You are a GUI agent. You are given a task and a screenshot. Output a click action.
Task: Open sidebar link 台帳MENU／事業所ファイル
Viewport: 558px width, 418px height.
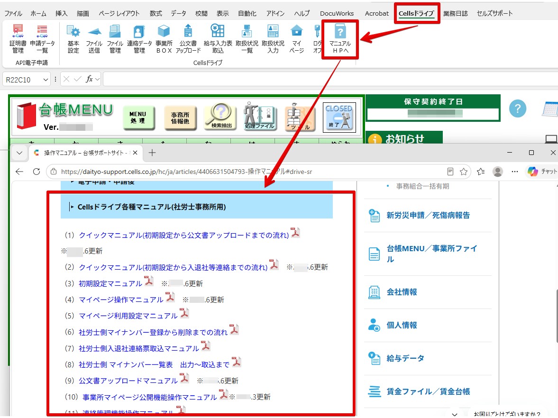432,254
